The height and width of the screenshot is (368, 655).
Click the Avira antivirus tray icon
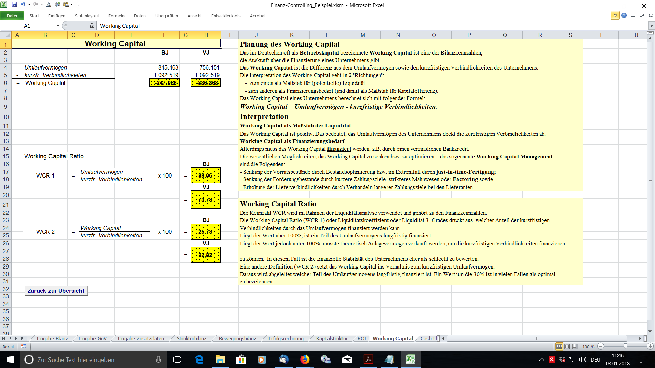tap(552, 359)
